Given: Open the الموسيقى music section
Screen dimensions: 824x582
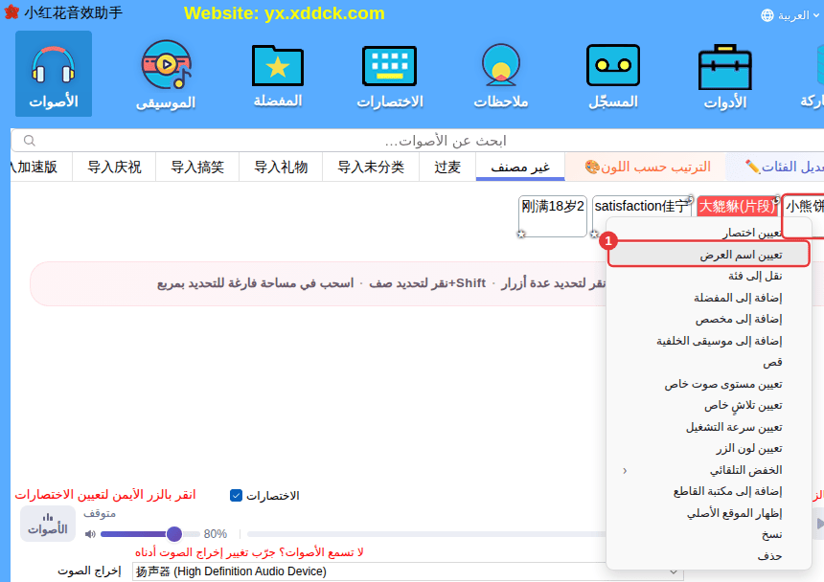Looking at the screenshot, I should (166, 74).
